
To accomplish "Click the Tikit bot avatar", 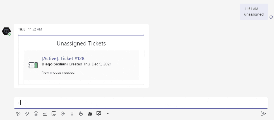I will [6, 31].
